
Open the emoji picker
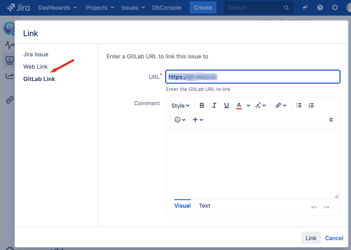click(177, 120)
